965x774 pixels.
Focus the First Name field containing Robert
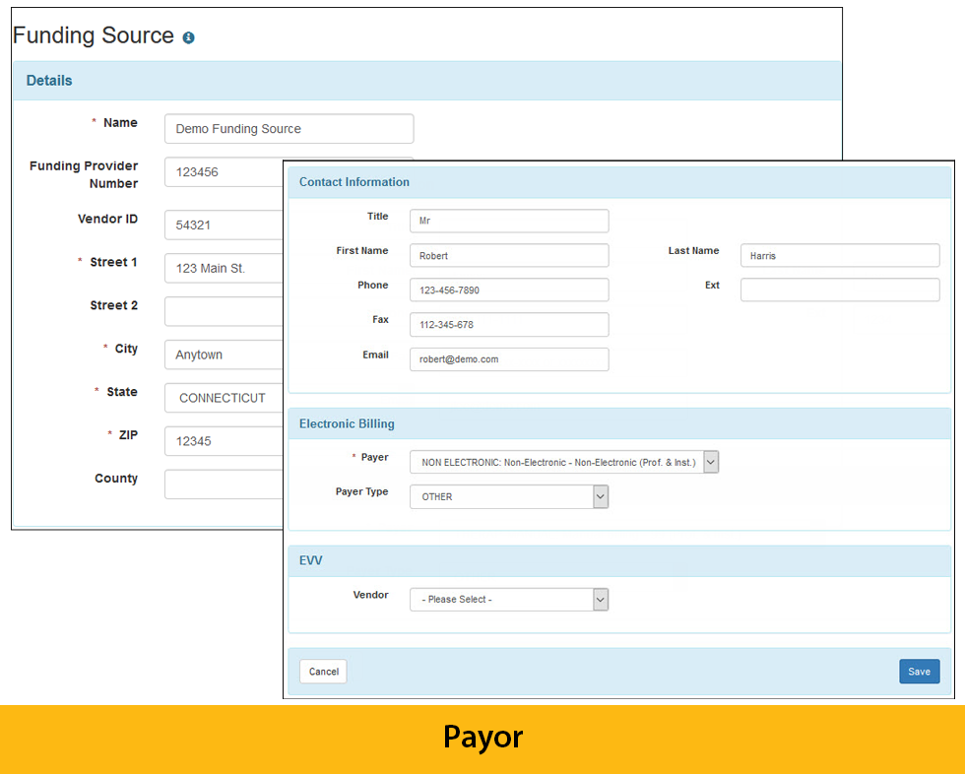(x=508, y=256)
